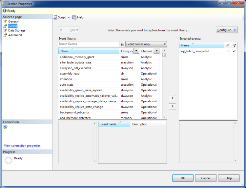Select additional_memory_grant event row

(109, 57)
